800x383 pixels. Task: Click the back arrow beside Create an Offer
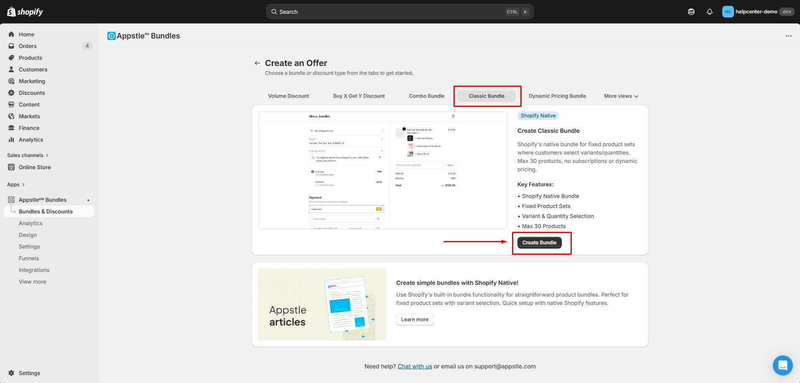(x=257, y=63)
